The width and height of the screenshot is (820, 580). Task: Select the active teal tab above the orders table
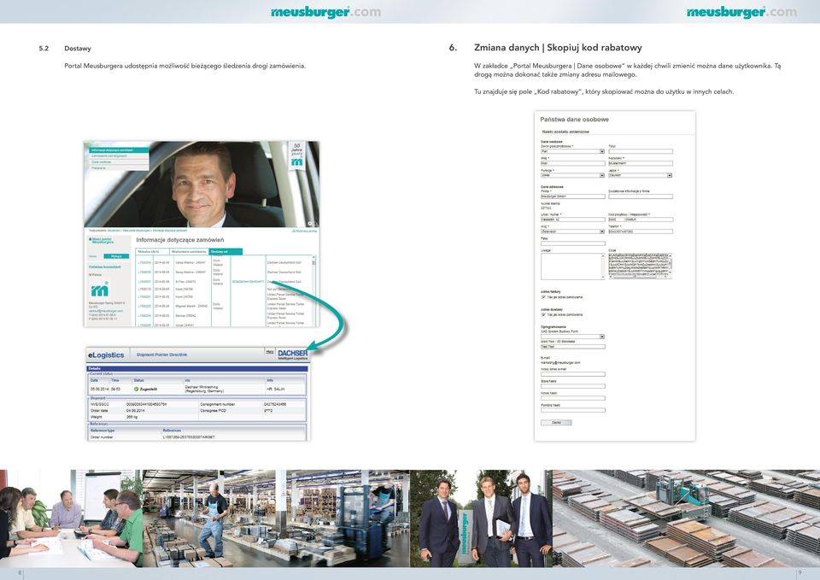pos(225,251)
